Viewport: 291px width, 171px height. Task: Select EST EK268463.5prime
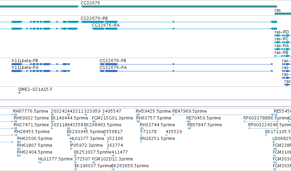[x=103, y=125]
